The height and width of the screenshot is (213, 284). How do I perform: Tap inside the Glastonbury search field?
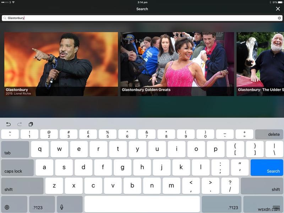click(x=142, y=18)
